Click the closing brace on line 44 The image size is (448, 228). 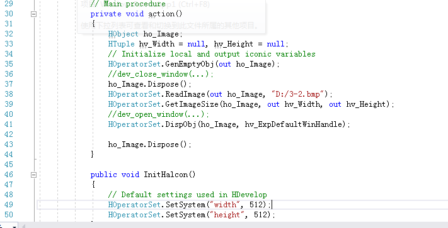(92, 155)
